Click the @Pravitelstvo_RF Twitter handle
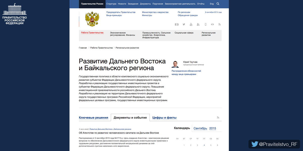The image size is (303, 151). [278, 144]
